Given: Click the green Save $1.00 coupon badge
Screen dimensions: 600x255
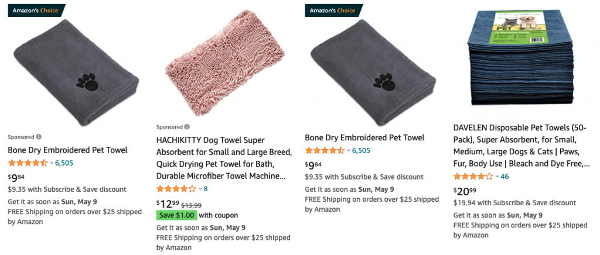Looking at the screenshot, I should [x=176, y=215].
